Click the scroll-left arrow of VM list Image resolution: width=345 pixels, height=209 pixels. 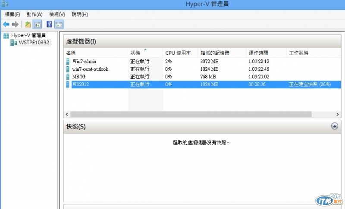pos(67,114)
